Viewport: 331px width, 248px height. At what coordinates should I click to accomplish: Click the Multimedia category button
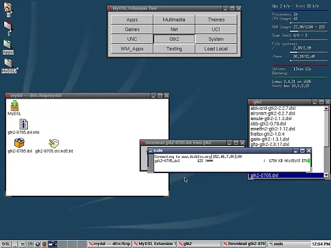click(x=174, y=20)
